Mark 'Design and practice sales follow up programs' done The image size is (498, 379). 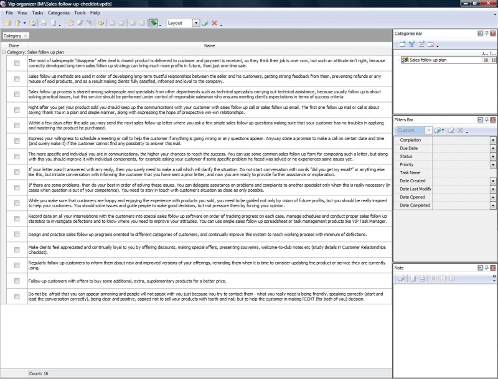[17, 235]
